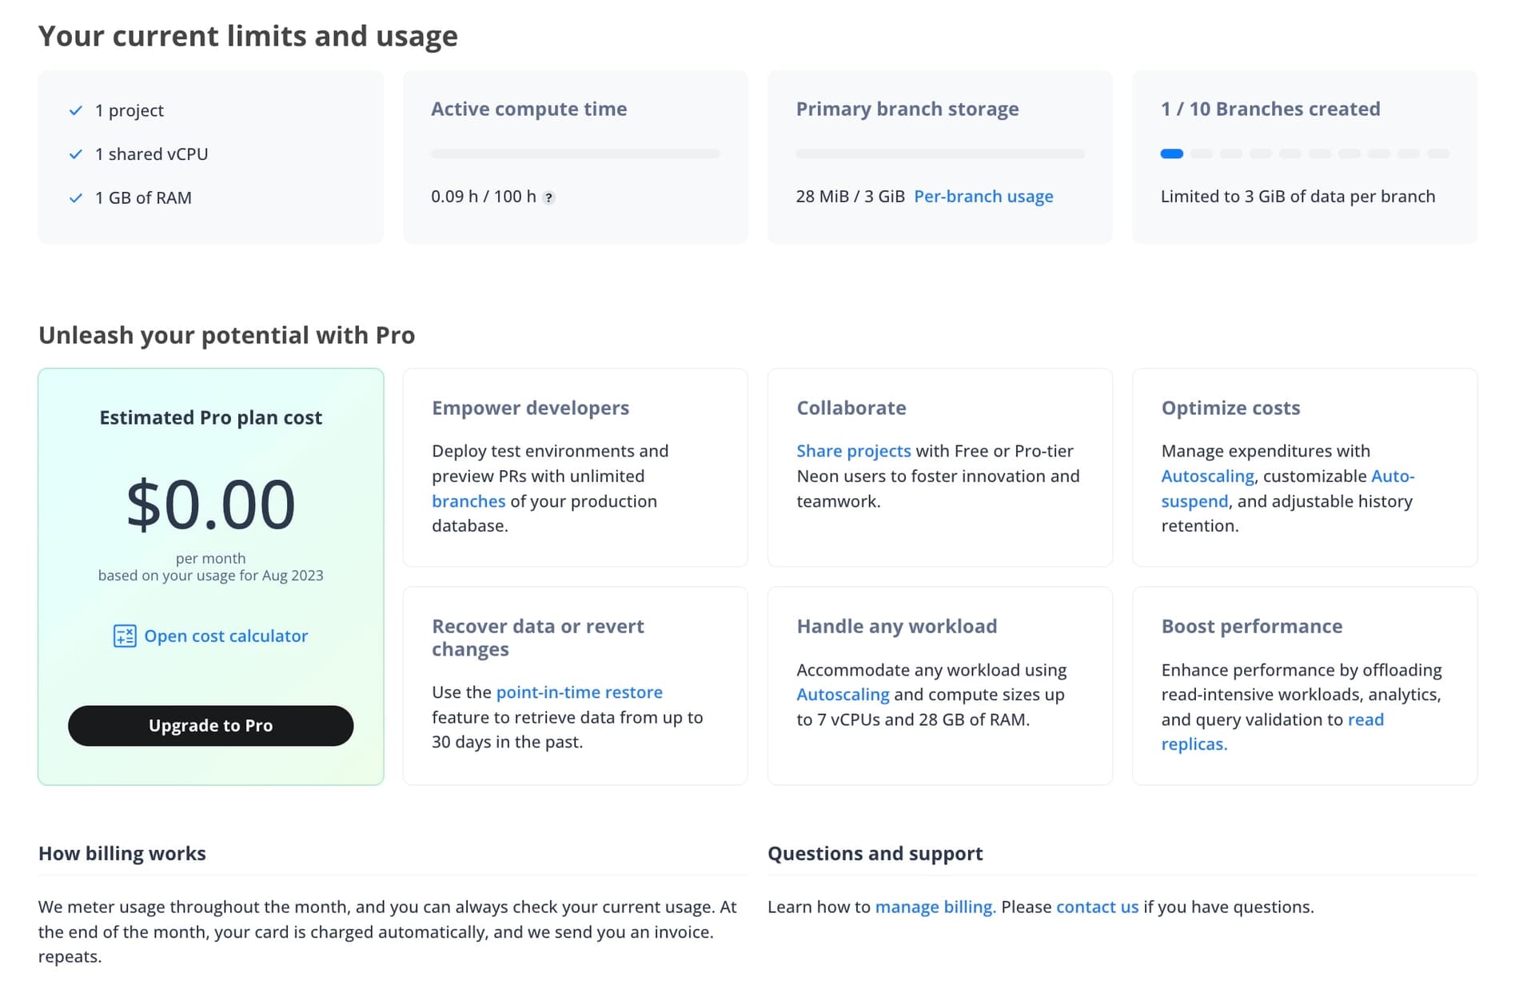Screen dimensions: 1535x1001
Task: Follow the Share projects link
Action: point(854,450)
